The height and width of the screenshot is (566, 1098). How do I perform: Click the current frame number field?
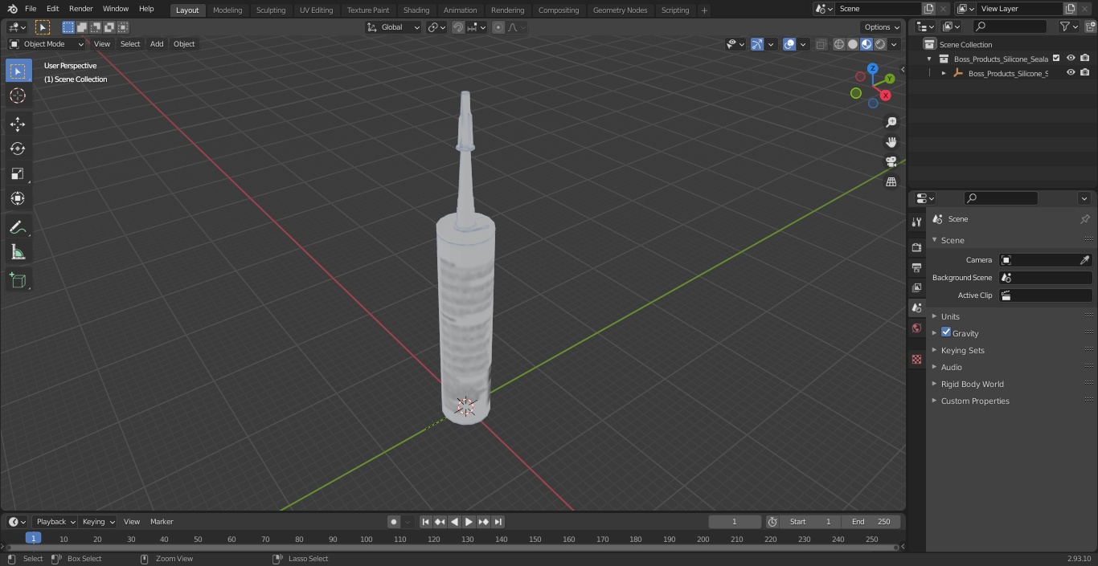tap(734, 522)
